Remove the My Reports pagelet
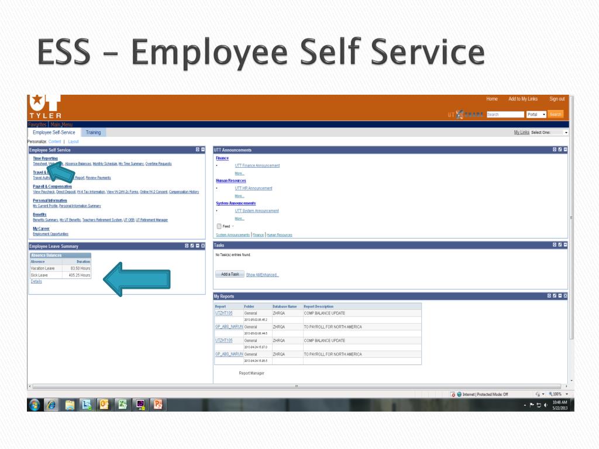This screenshot has height=449, width=599. click(566, 296)
